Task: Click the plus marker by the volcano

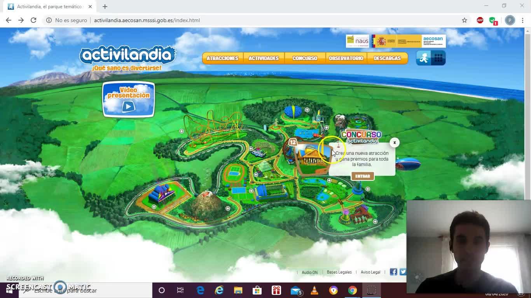Action: (228, 208)
